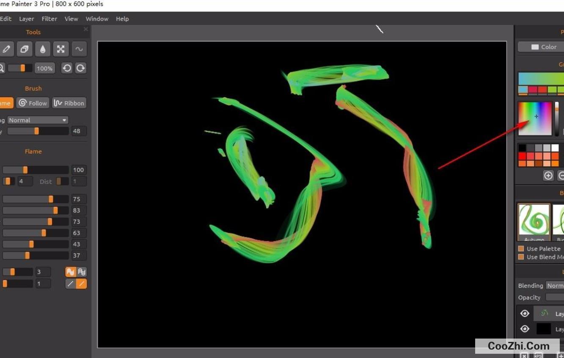564x358 pixels.
Task: Adjust the vertical brightness slider
Action: click(x=557, y=119)
